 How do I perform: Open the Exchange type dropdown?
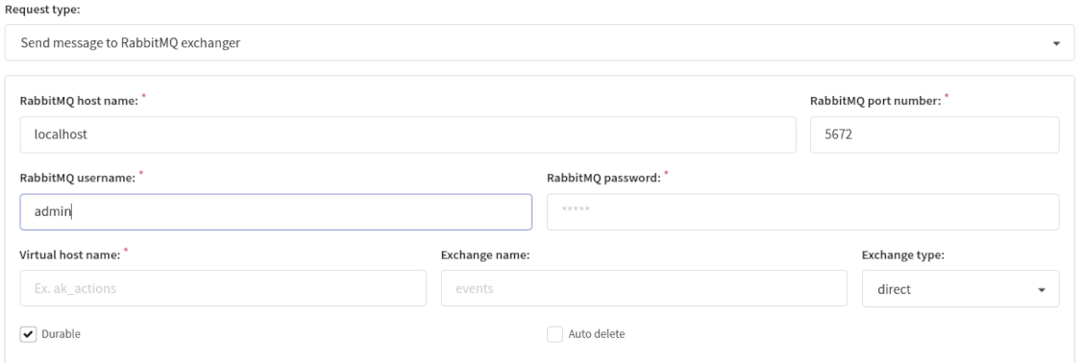960,288
